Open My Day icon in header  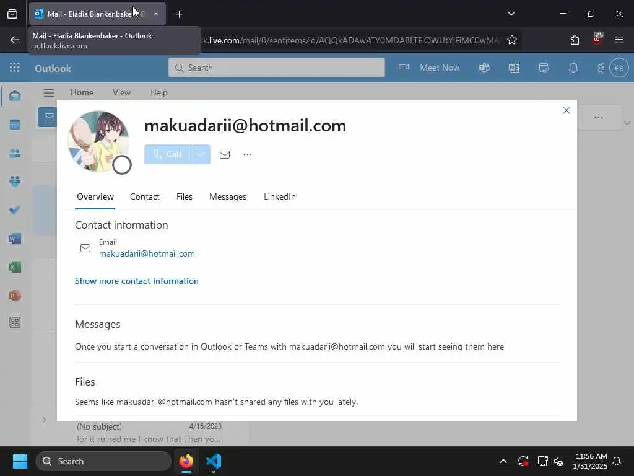click(x=544, y=68)
